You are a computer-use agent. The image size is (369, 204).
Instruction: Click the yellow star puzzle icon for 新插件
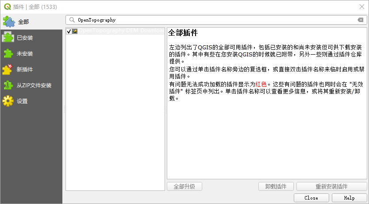point(8,70)
